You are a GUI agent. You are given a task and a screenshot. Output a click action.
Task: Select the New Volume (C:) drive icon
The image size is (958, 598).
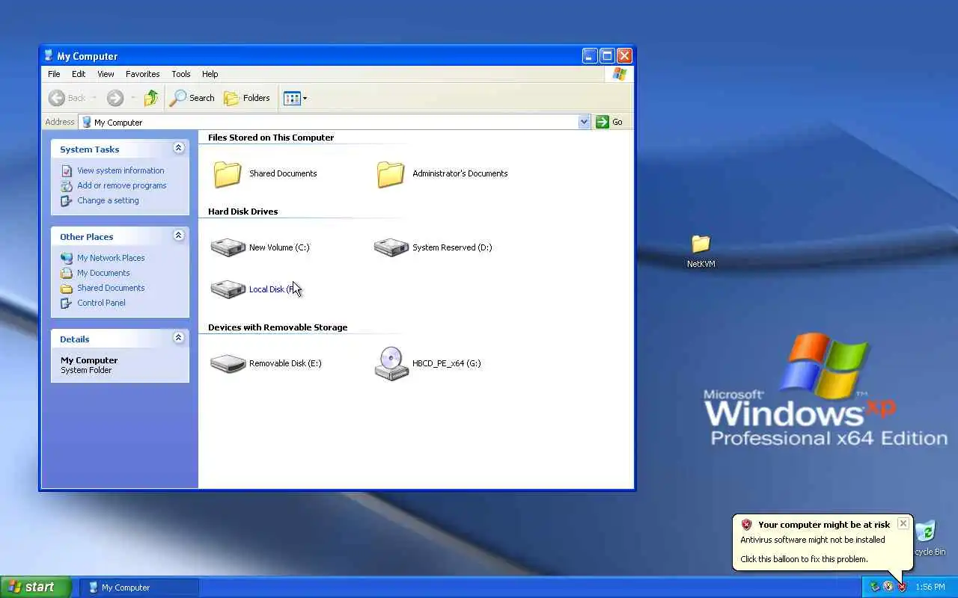click(x=228, y=247)
